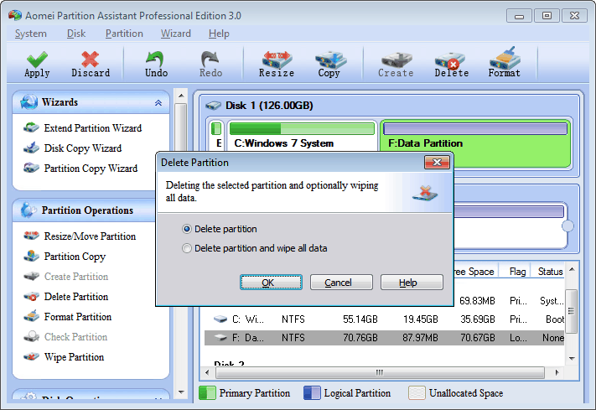Click the Help button in the dialog

point(412,283)
